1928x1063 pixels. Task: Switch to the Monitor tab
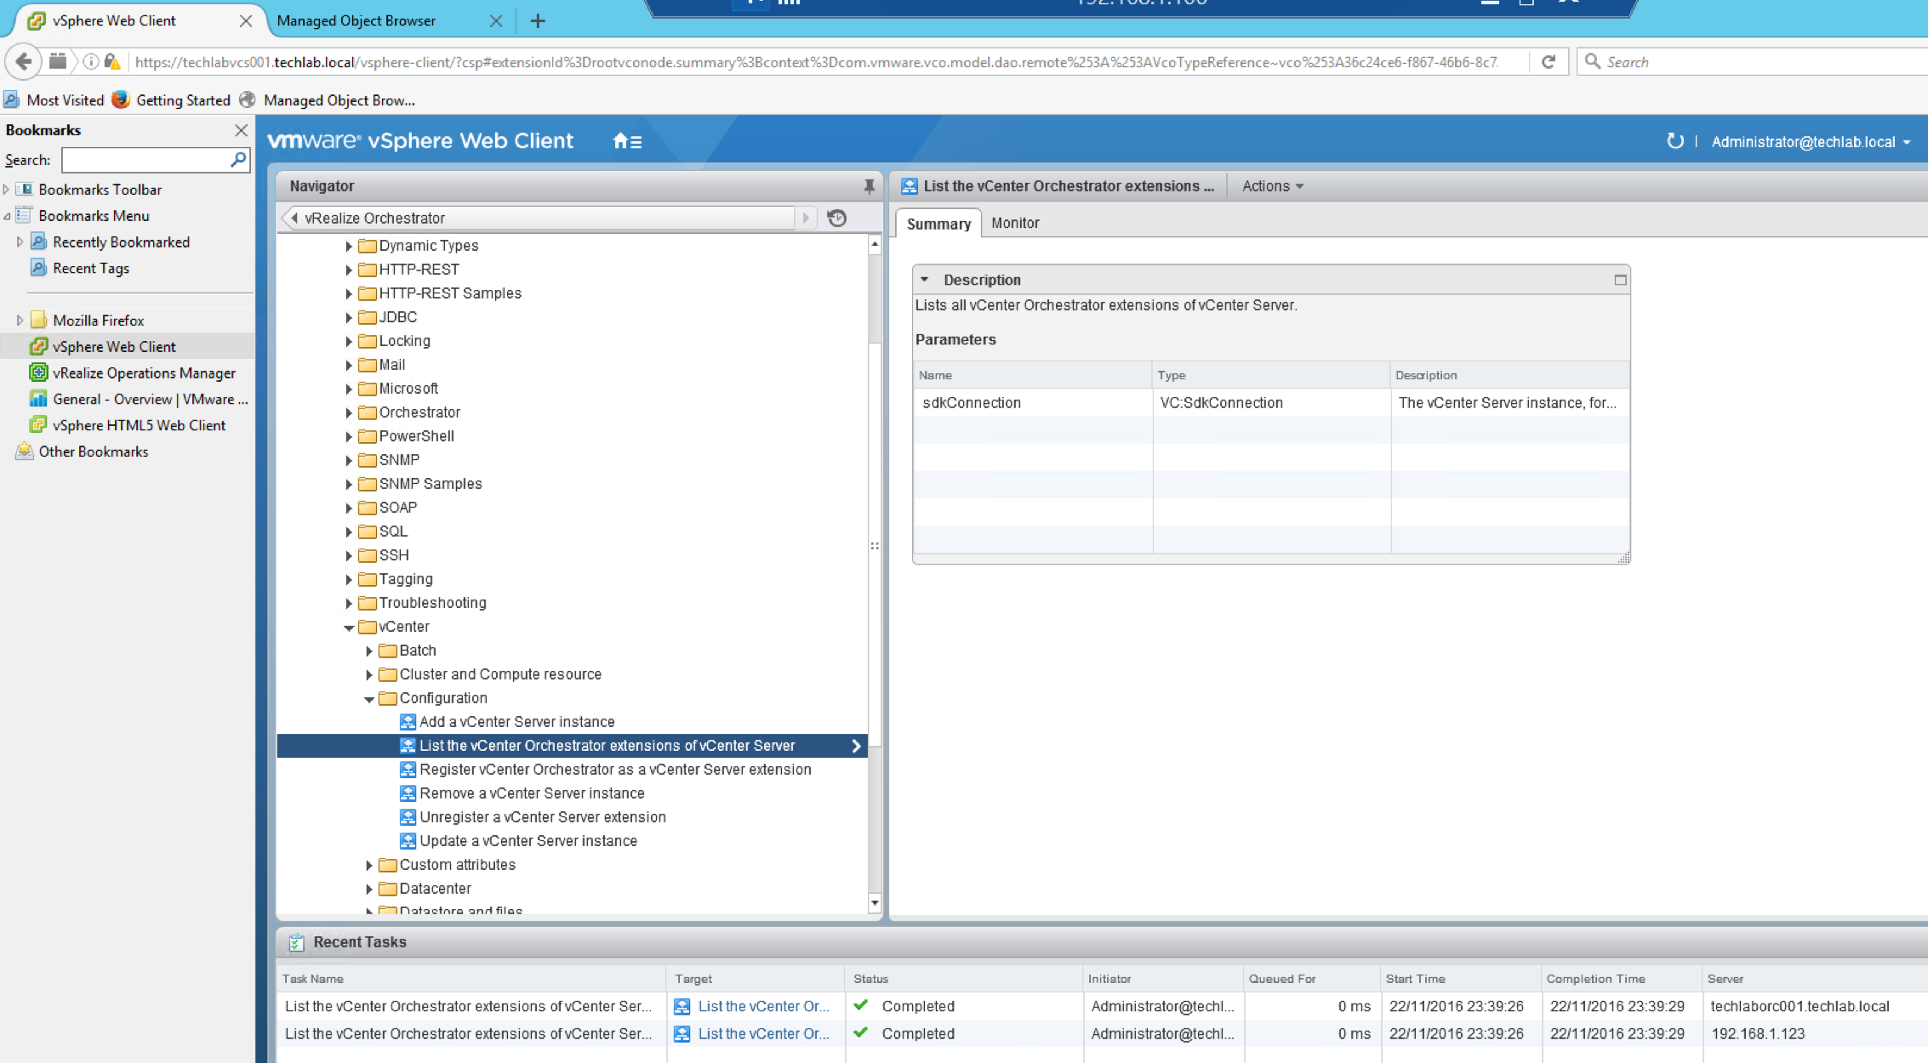pyautogui.click(x=1015, y=223)
